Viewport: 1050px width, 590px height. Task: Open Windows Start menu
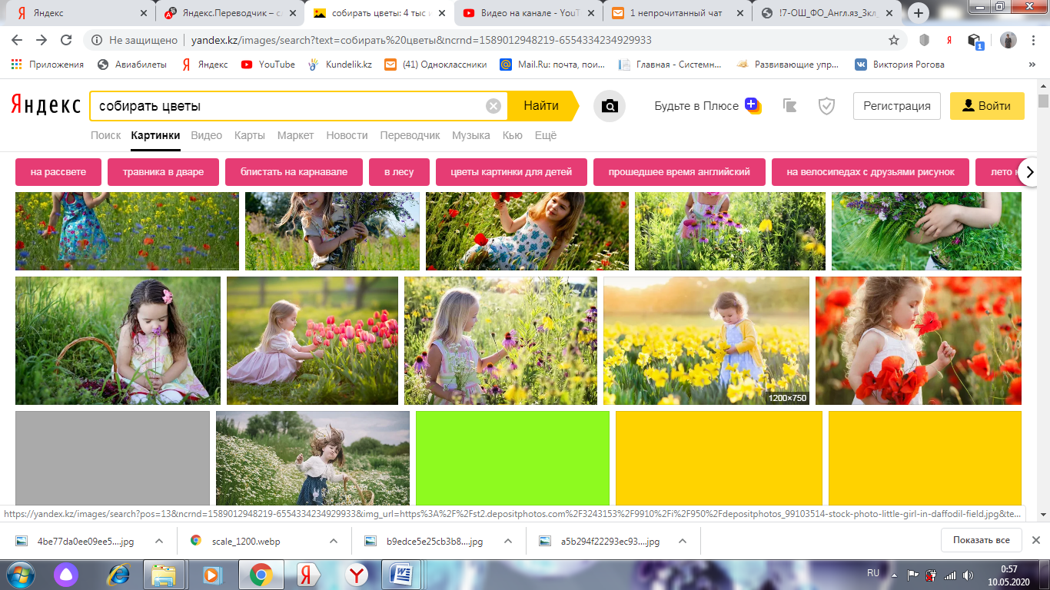pos(21,574)
